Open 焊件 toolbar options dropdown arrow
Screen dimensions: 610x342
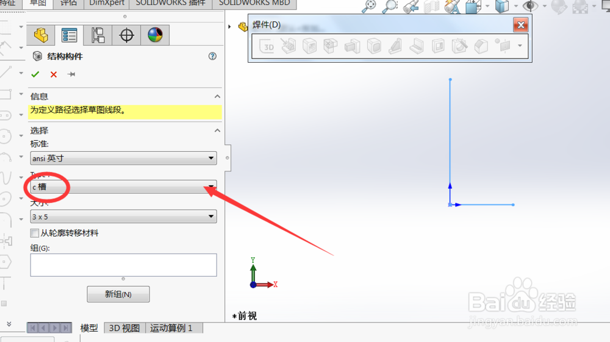[520, 46]
